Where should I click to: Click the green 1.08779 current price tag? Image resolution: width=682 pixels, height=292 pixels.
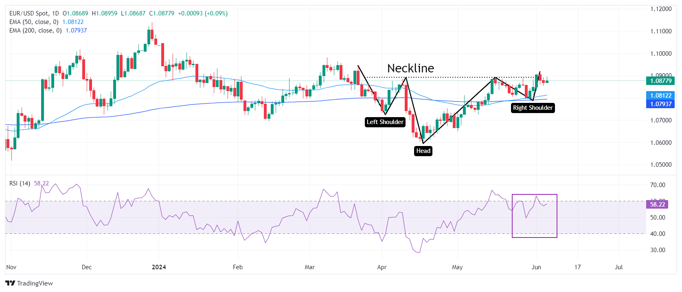click(x=660, y=81)
